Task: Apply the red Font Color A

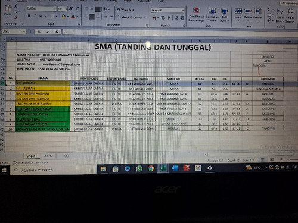Action: click(73, 16)
